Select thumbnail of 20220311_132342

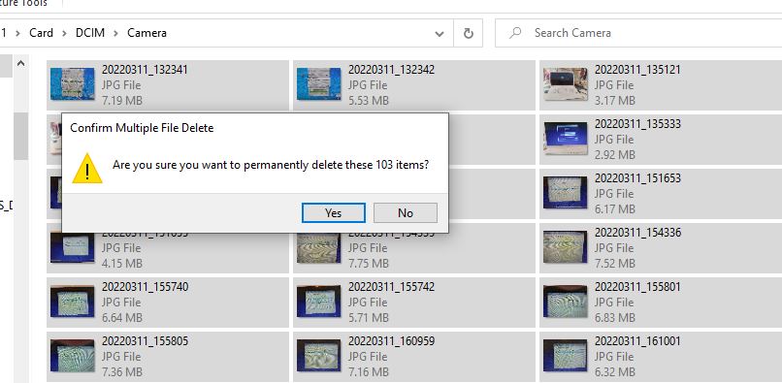[318, 83]
